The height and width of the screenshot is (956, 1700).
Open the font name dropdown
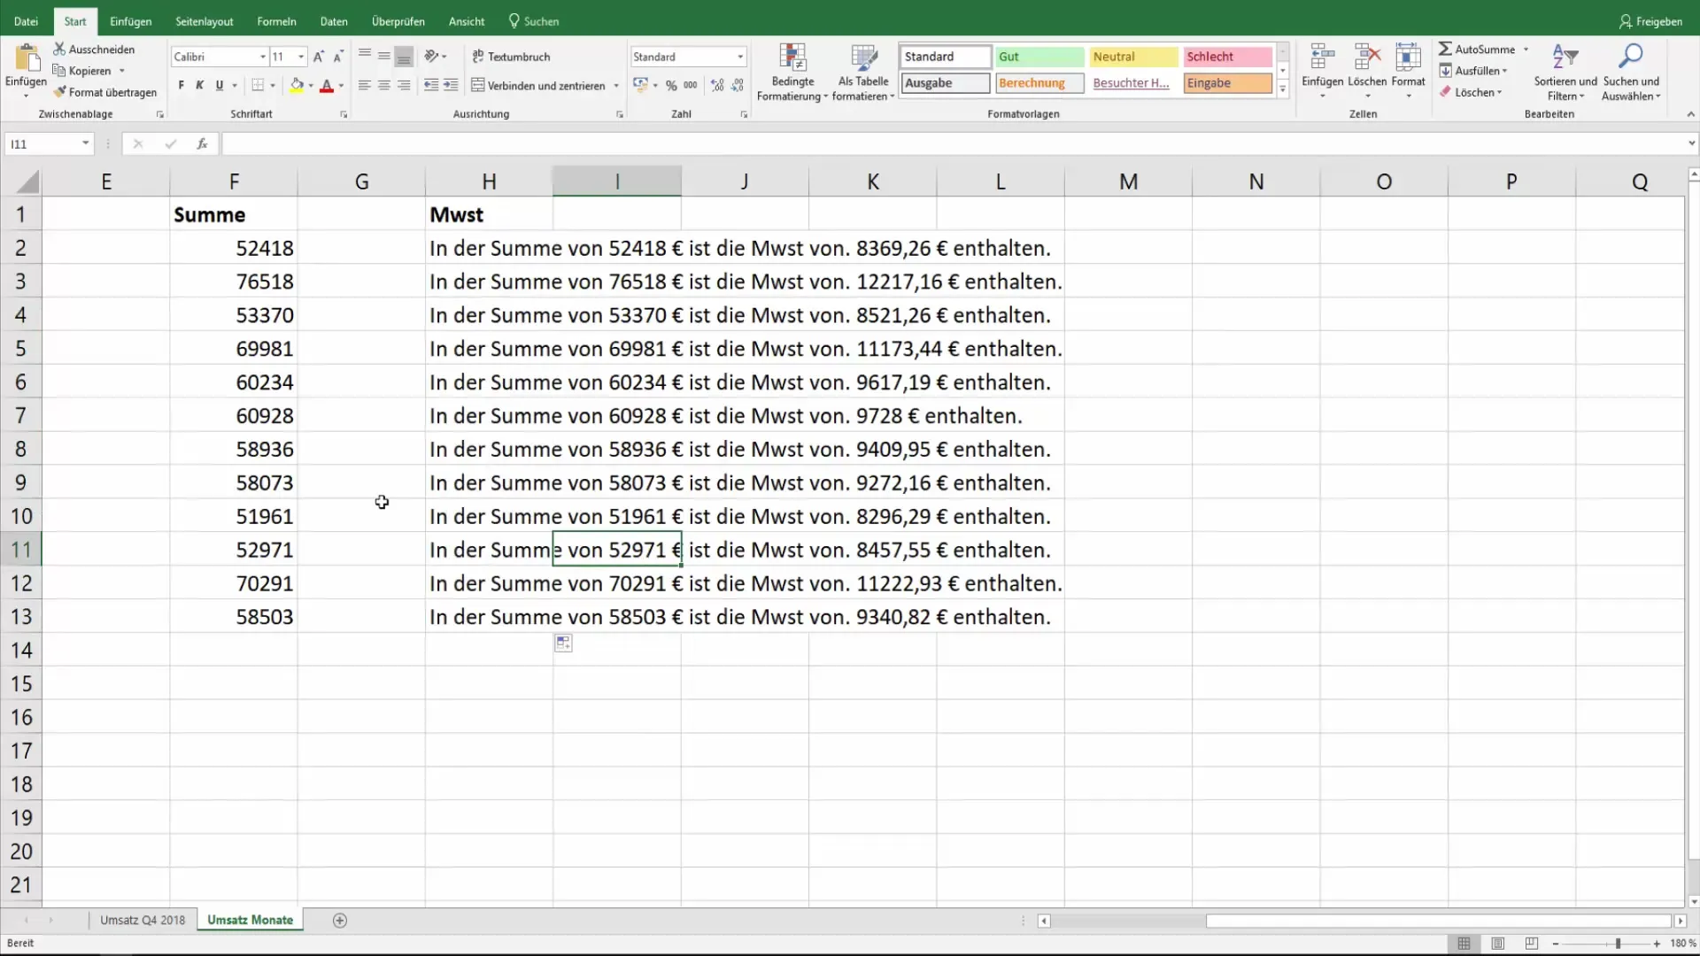click(x=263, y=57)
